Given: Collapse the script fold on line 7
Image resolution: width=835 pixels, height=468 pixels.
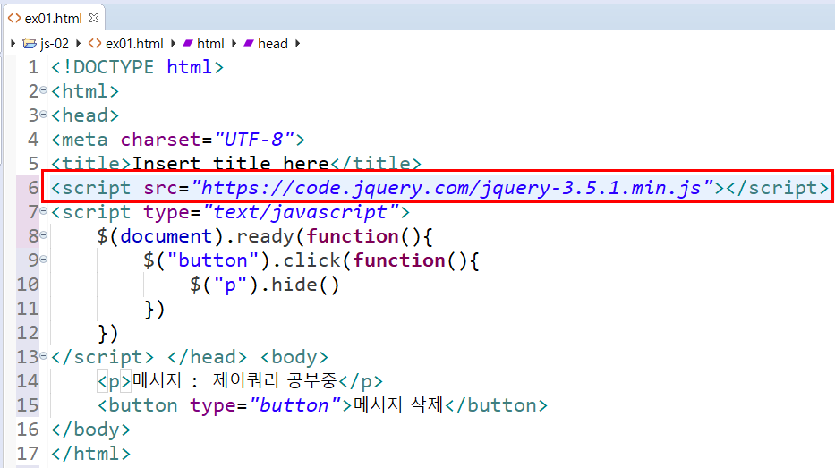Looking at the screenshot, I should (x=44, y=211).
